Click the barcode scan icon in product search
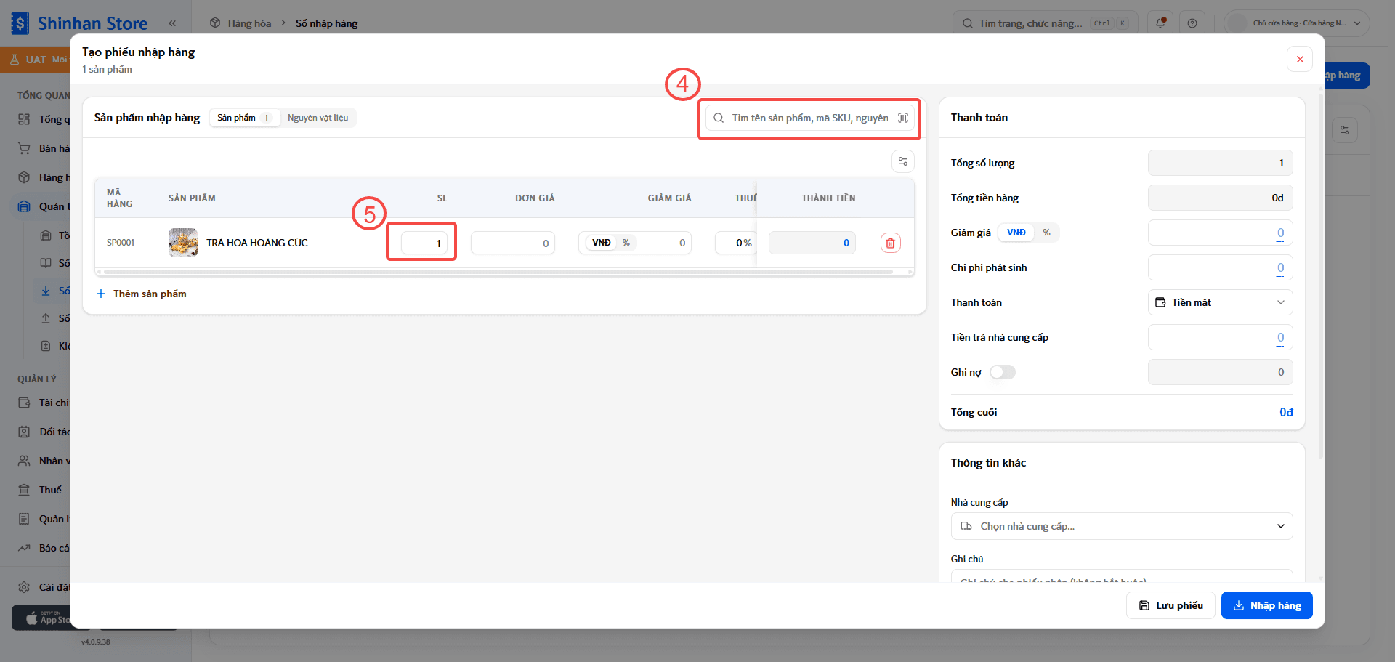Screen dimensions: 1395x662 tap(903, 118)
